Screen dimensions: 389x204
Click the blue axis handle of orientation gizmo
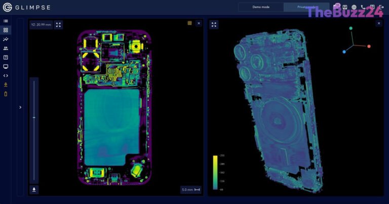[x=344, y=52]
